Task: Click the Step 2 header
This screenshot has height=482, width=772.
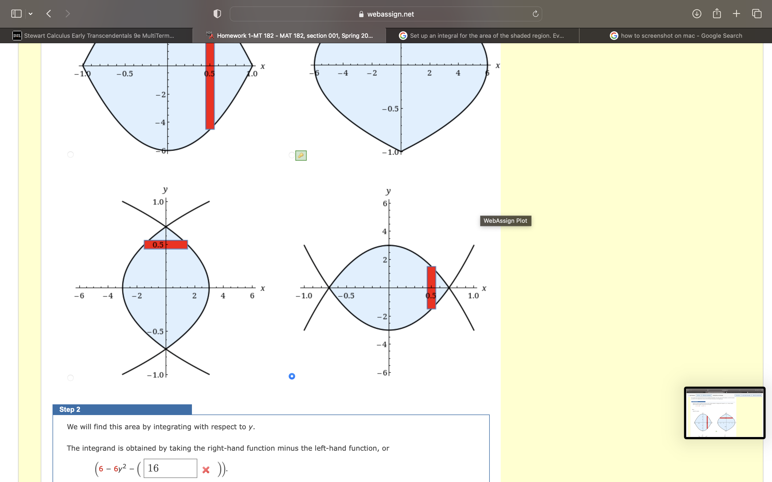Action: click(122, 410)
